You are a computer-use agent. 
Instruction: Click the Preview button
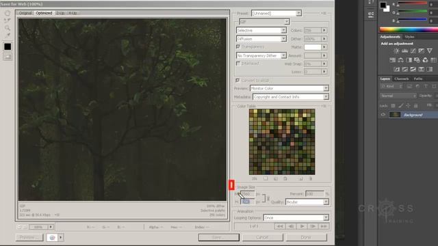(29, 238)
